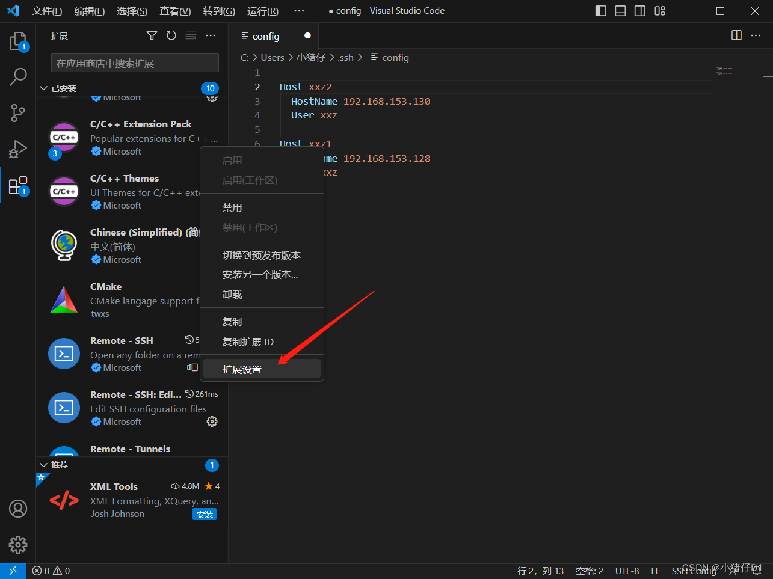773x579 pixels.
Task: Focus the extension marketplace search box
Action: pyautogui.click(x=135, y=63)
